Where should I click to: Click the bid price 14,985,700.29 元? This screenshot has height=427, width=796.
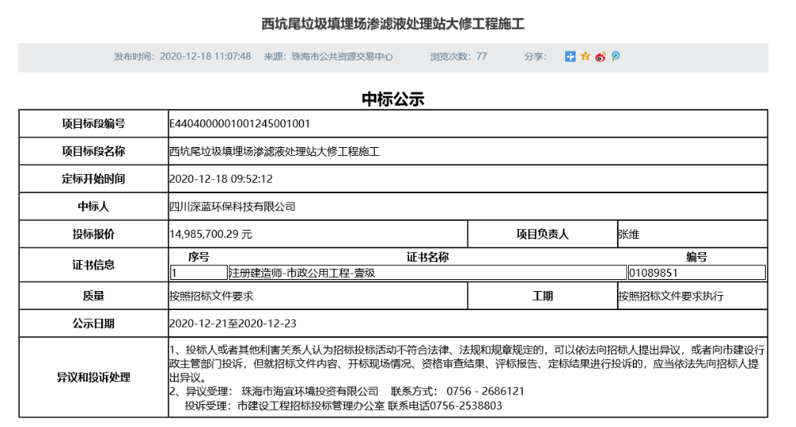[x=211, y=235]
